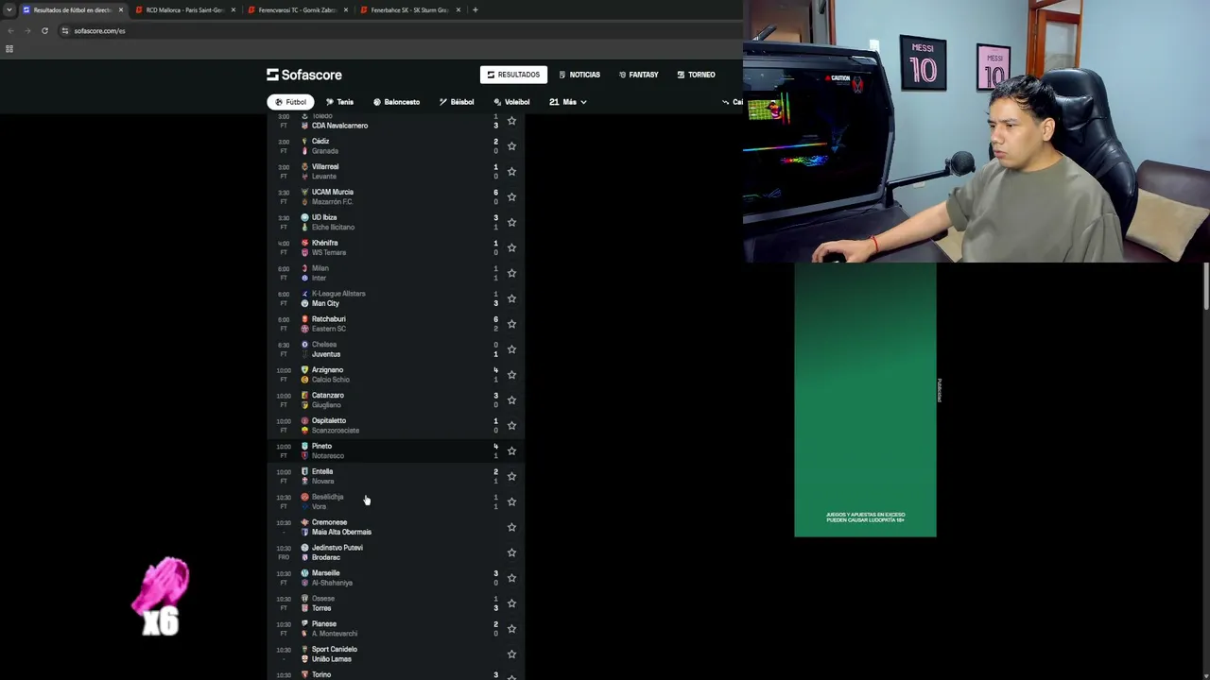Switch to the RCD Mallorca - Paris Saint-Germain browser tab

coord(183,9)
